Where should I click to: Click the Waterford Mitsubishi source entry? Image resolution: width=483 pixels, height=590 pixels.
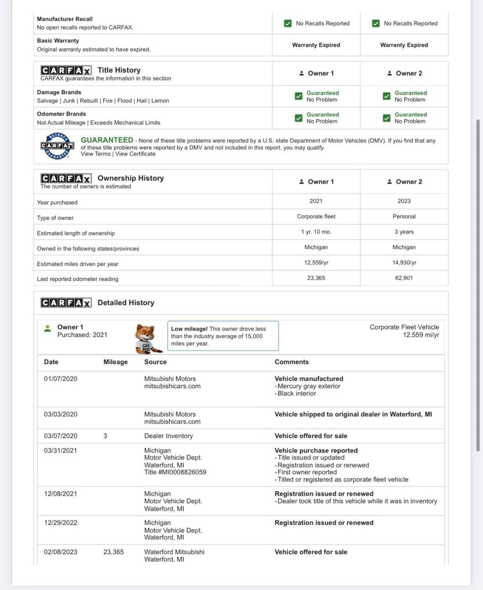pyautogui.click(x=174, y=552)
